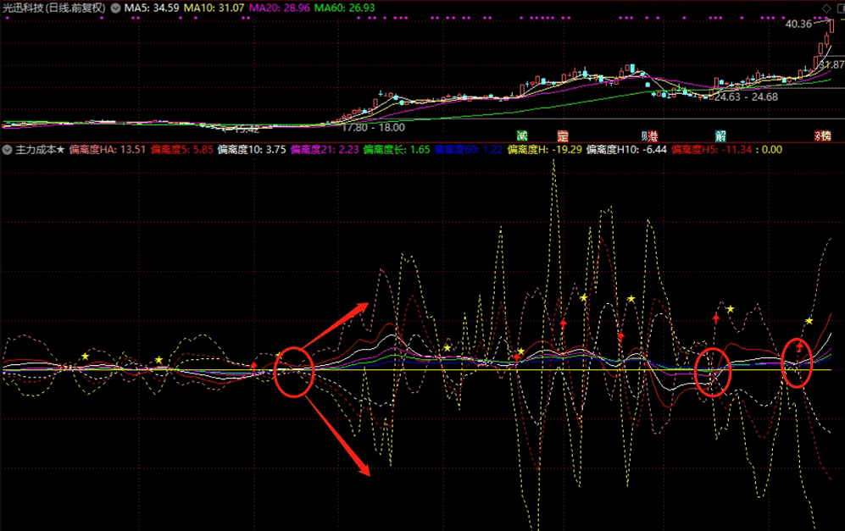The width and height of the screenshot is (845, 531).
Task: Select the 偏离度21: 2.23 readout
Action: point(325,150)
